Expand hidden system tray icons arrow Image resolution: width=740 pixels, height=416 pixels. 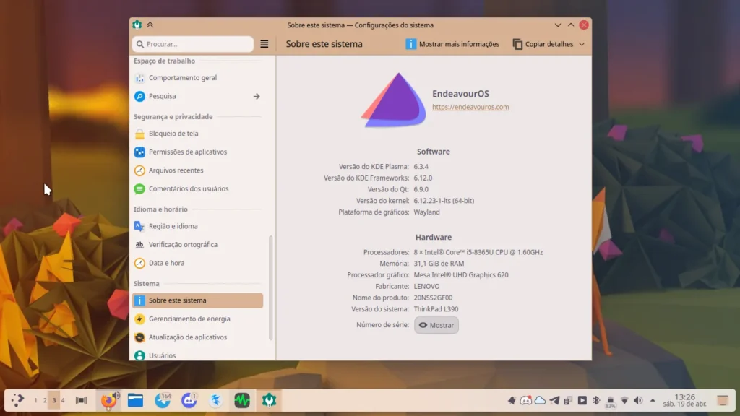653,400
